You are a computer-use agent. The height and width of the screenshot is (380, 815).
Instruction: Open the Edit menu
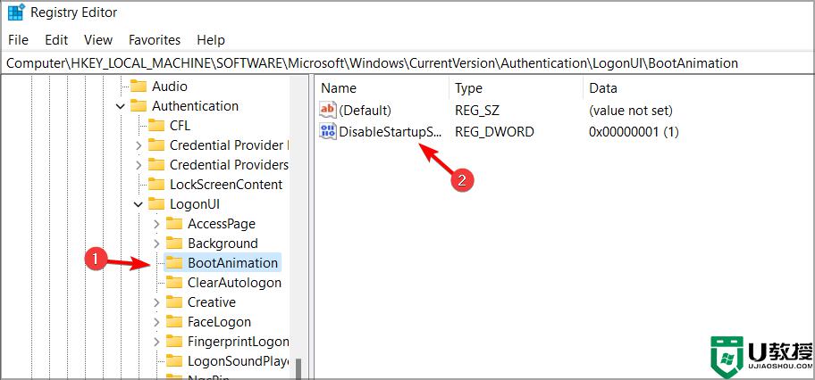[x=56, y=40]
